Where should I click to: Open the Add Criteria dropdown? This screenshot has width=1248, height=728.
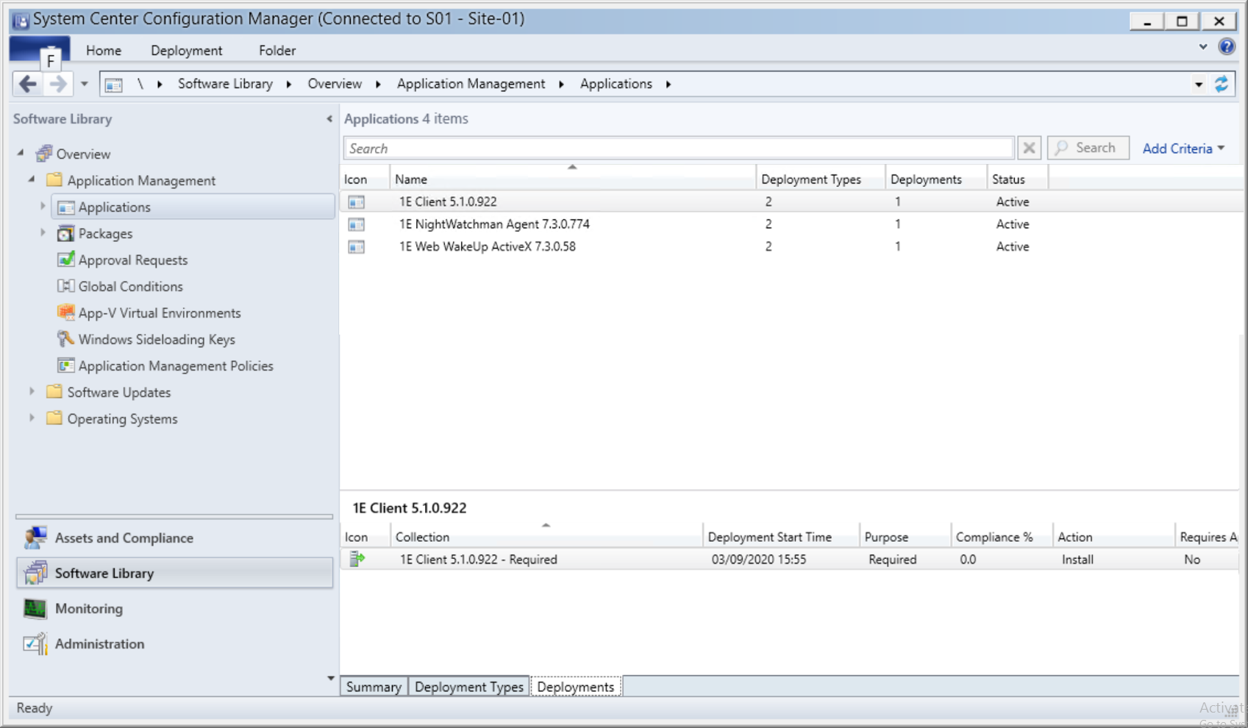pos(1183,149)
